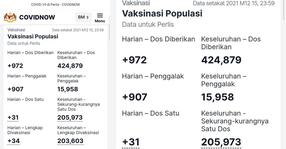This screenshot has width=286, height=149.
Task: Click the +34 daily fully vaccinated value
Action: click(x=14, y=141)
